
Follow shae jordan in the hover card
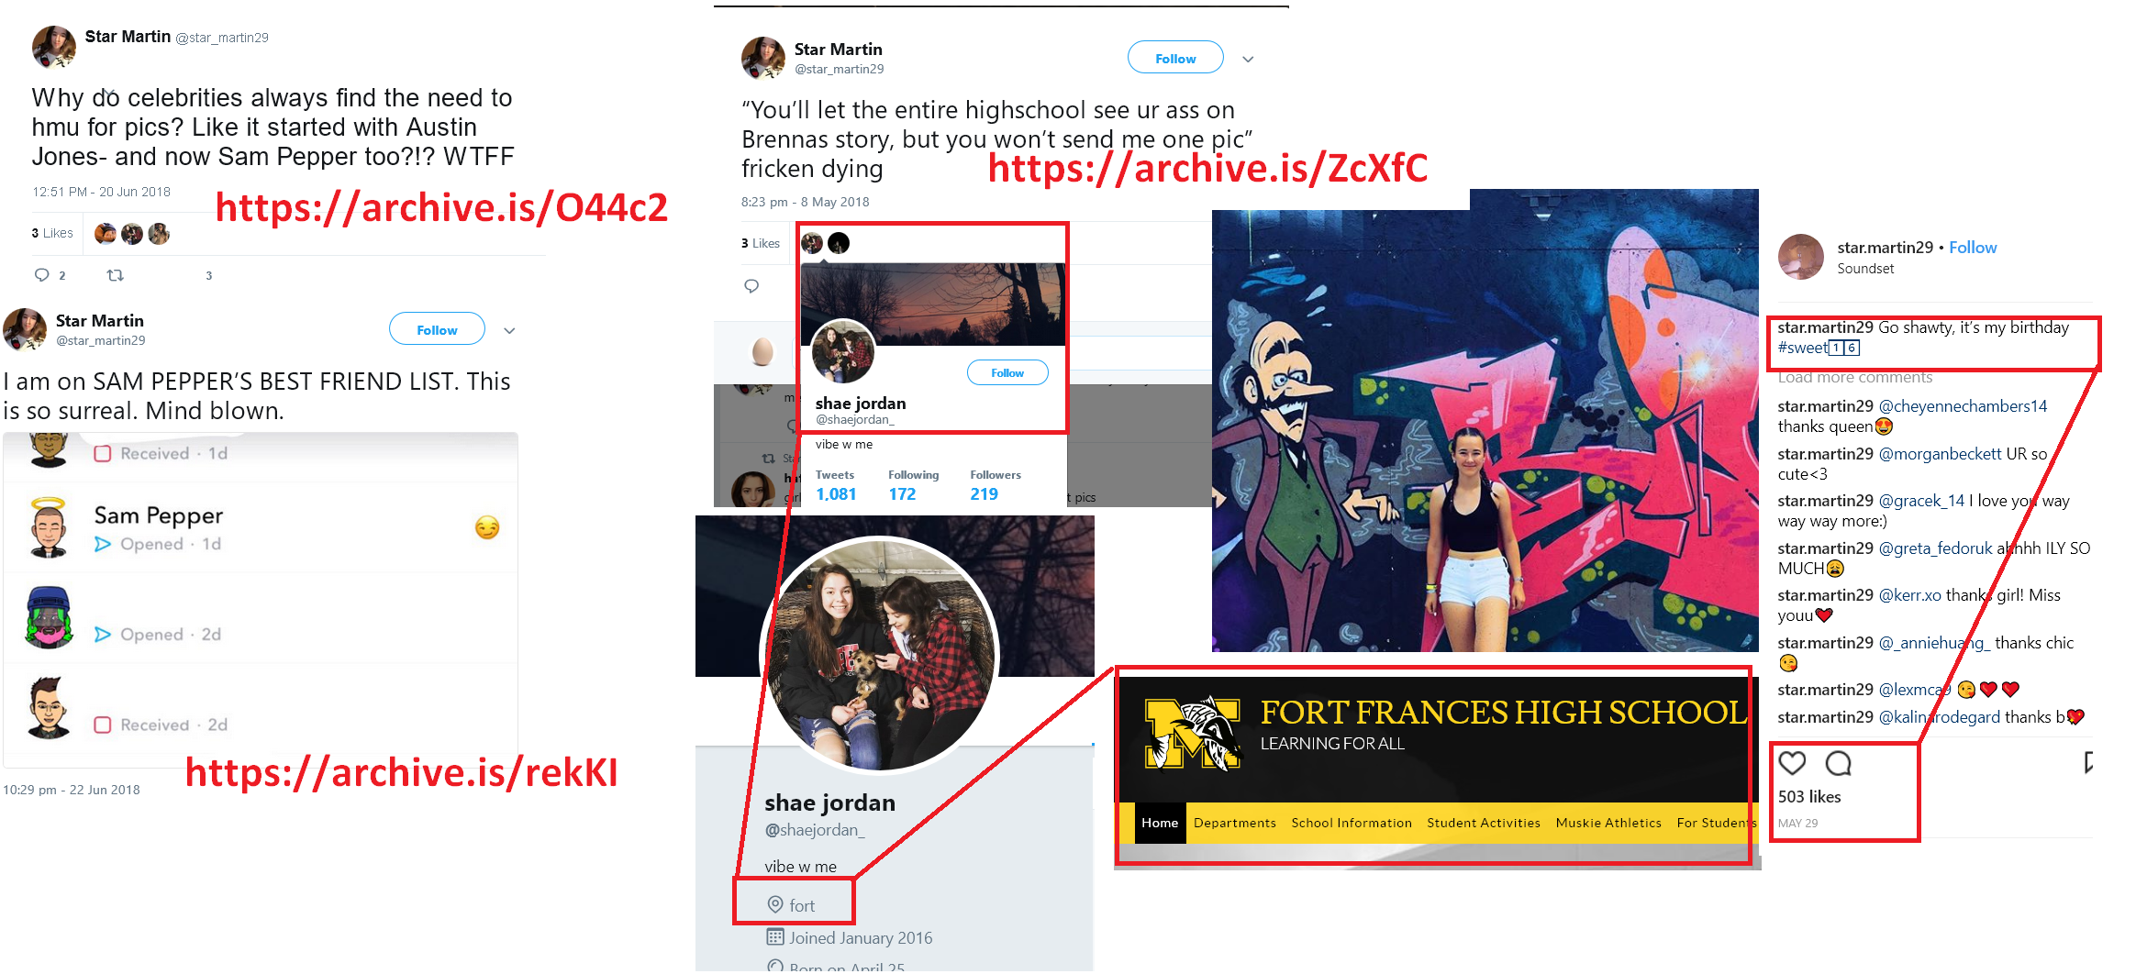(1007, 372)
